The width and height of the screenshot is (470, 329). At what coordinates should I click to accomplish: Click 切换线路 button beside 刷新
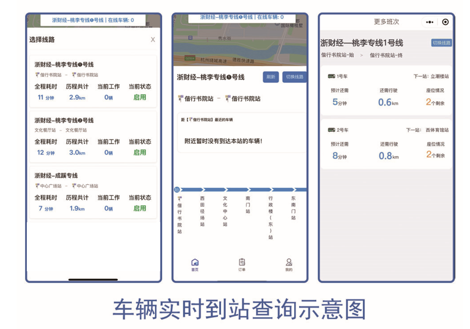[x=294, y=77]
